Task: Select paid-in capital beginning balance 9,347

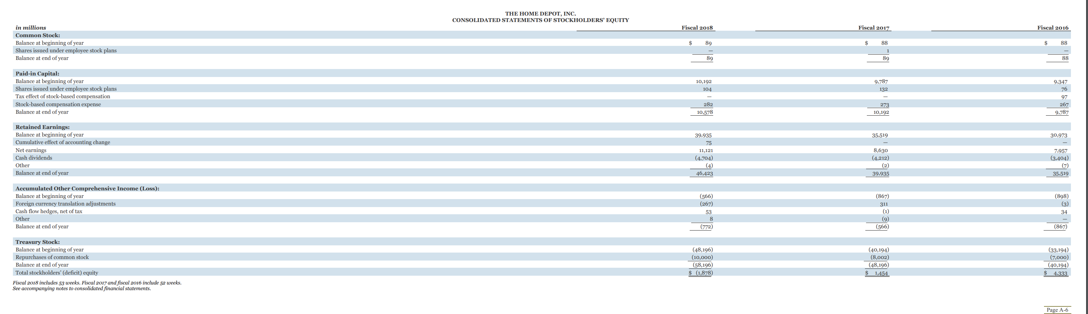Action: click(1061, 82)
